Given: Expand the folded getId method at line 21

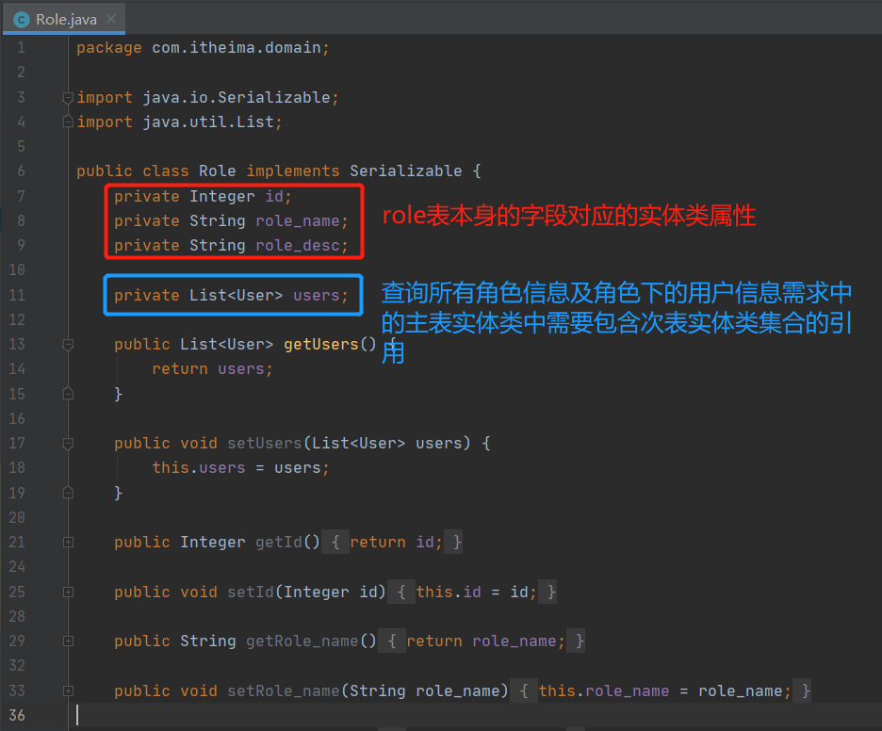Looking at the screenshot, I should tap(68, 542).
